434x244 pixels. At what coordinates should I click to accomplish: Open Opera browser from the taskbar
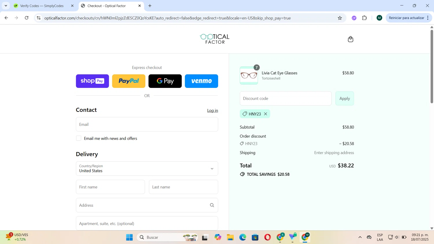[x=267, y=237]
